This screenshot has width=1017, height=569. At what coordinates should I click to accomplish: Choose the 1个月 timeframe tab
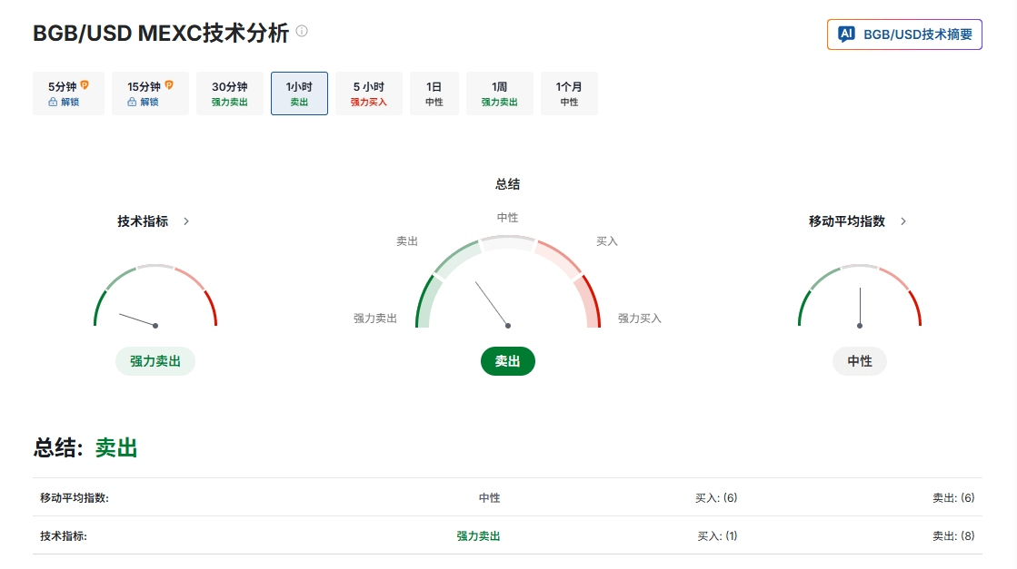[x=569, y=93]
